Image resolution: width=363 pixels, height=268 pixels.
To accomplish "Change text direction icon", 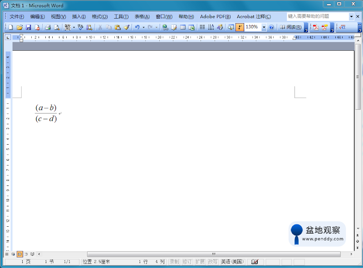I will 211,27.
